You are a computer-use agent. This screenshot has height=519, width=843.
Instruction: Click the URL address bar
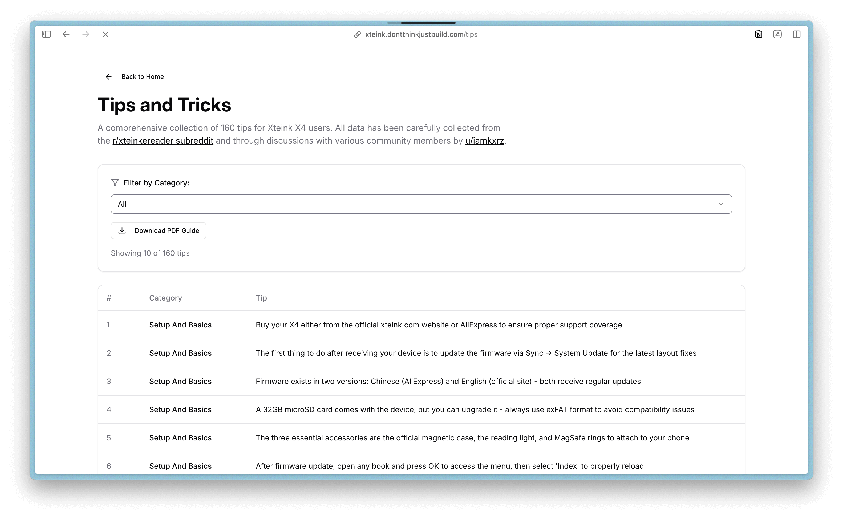pos(421,34)
